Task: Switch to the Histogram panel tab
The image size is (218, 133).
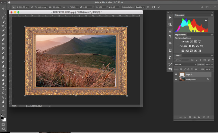Action: point(179,15)
